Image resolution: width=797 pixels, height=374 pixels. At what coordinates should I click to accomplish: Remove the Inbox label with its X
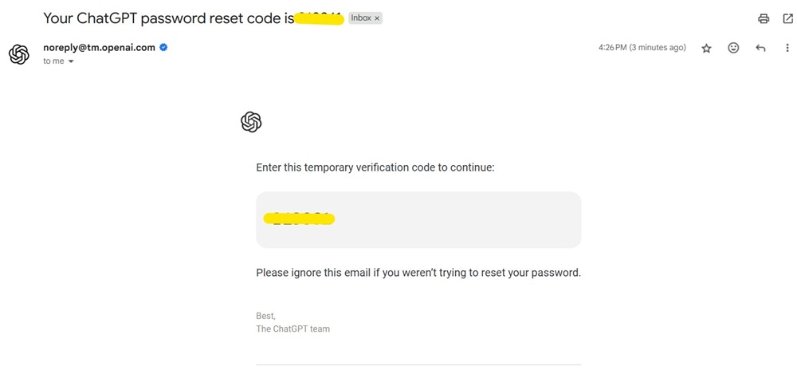click(x=377, y=18)
